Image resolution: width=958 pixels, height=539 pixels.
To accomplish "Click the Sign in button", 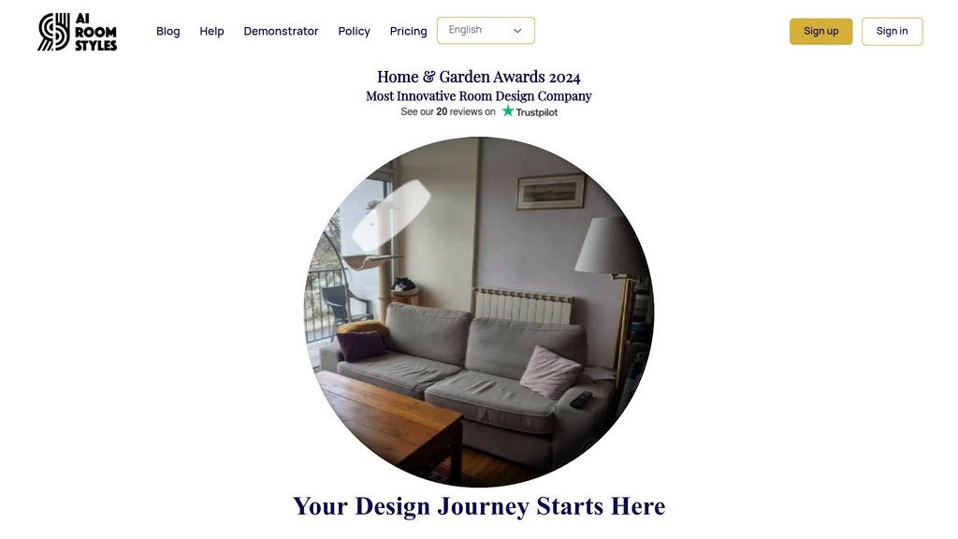I will pyautogui.click(x=892, y=31).
